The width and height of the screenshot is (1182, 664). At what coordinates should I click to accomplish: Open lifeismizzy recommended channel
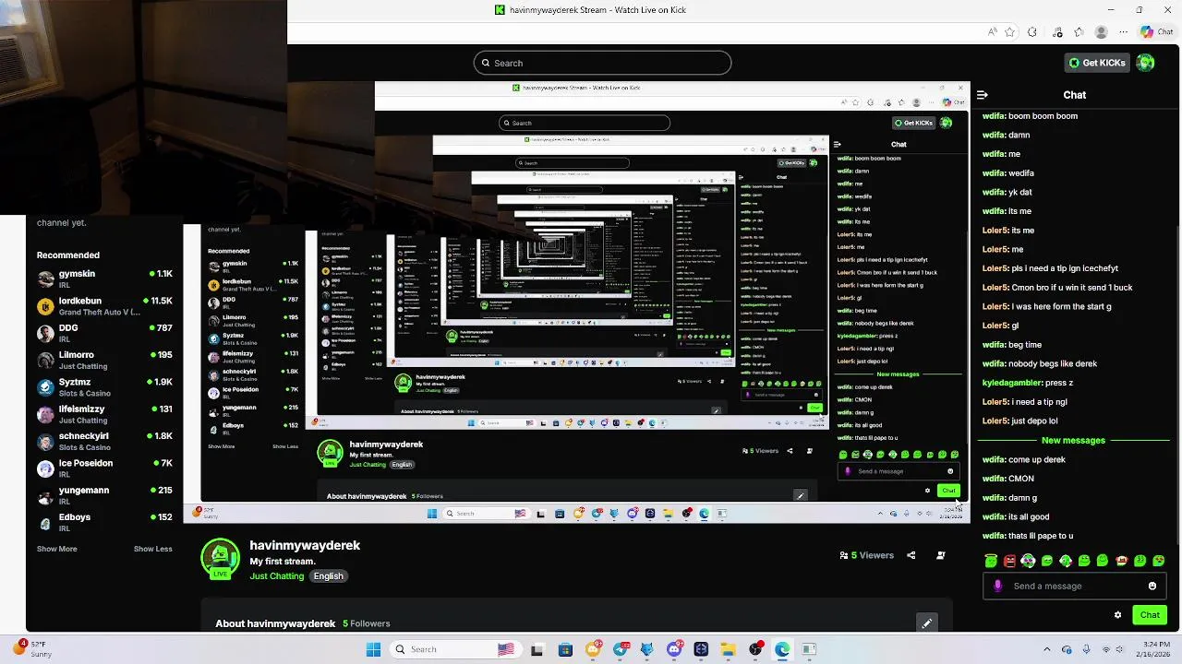104,414
